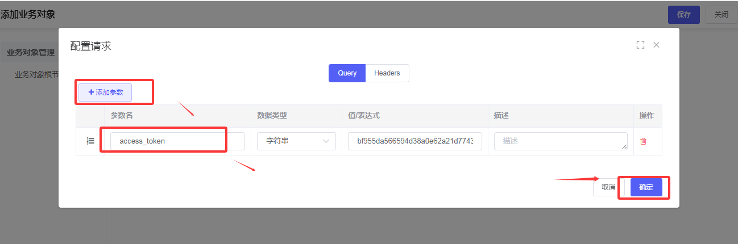The height and width of the screenshot is (244, 738).
Task: Select 业务对象管理 in the sidebar
Action: point(31,53)
